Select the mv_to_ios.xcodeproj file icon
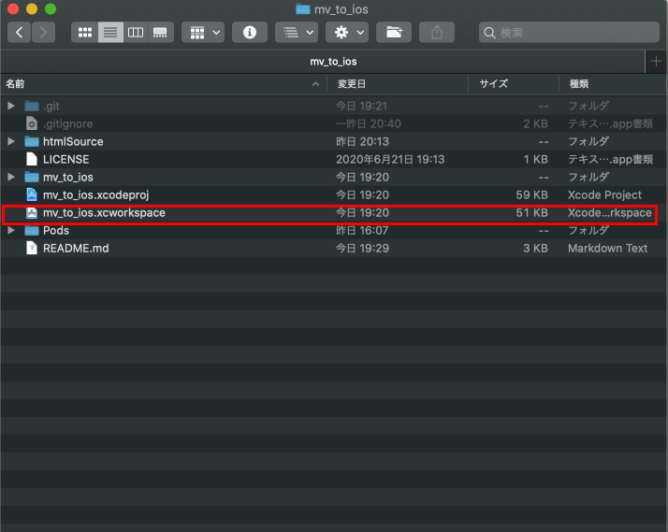Viewport: 668px width, 532px height. point(32,194)
